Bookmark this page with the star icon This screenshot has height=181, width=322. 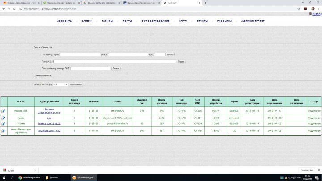(x=299, y=9)
